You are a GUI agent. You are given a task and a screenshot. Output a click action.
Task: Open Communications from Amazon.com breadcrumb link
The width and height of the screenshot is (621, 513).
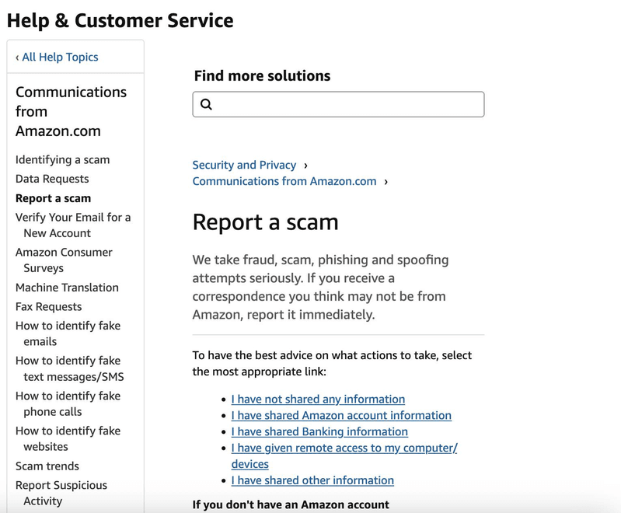click(x=284, y=181)
